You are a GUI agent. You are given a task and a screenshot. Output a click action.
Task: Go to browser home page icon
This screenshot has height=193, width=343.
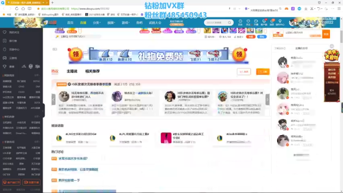[x=23, y=9]
